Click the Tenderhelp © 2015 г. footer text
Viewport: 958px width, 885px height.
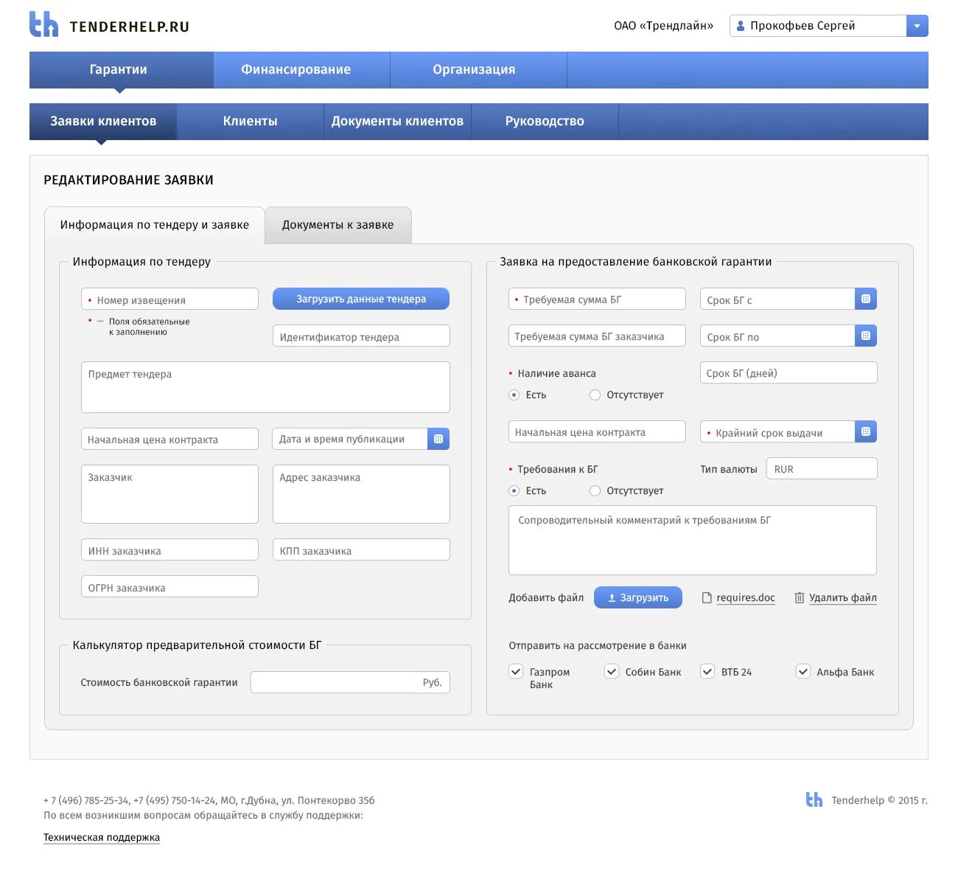click(879, 800)
